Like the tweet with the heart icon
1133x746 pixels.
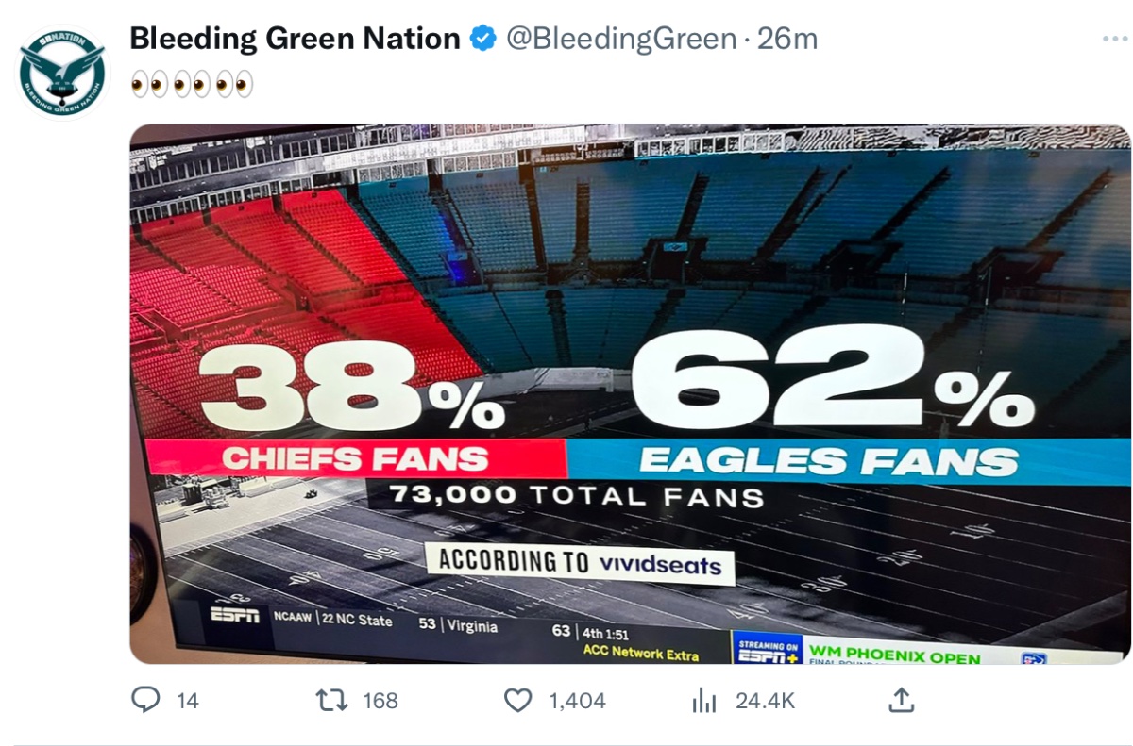[517, 700]
